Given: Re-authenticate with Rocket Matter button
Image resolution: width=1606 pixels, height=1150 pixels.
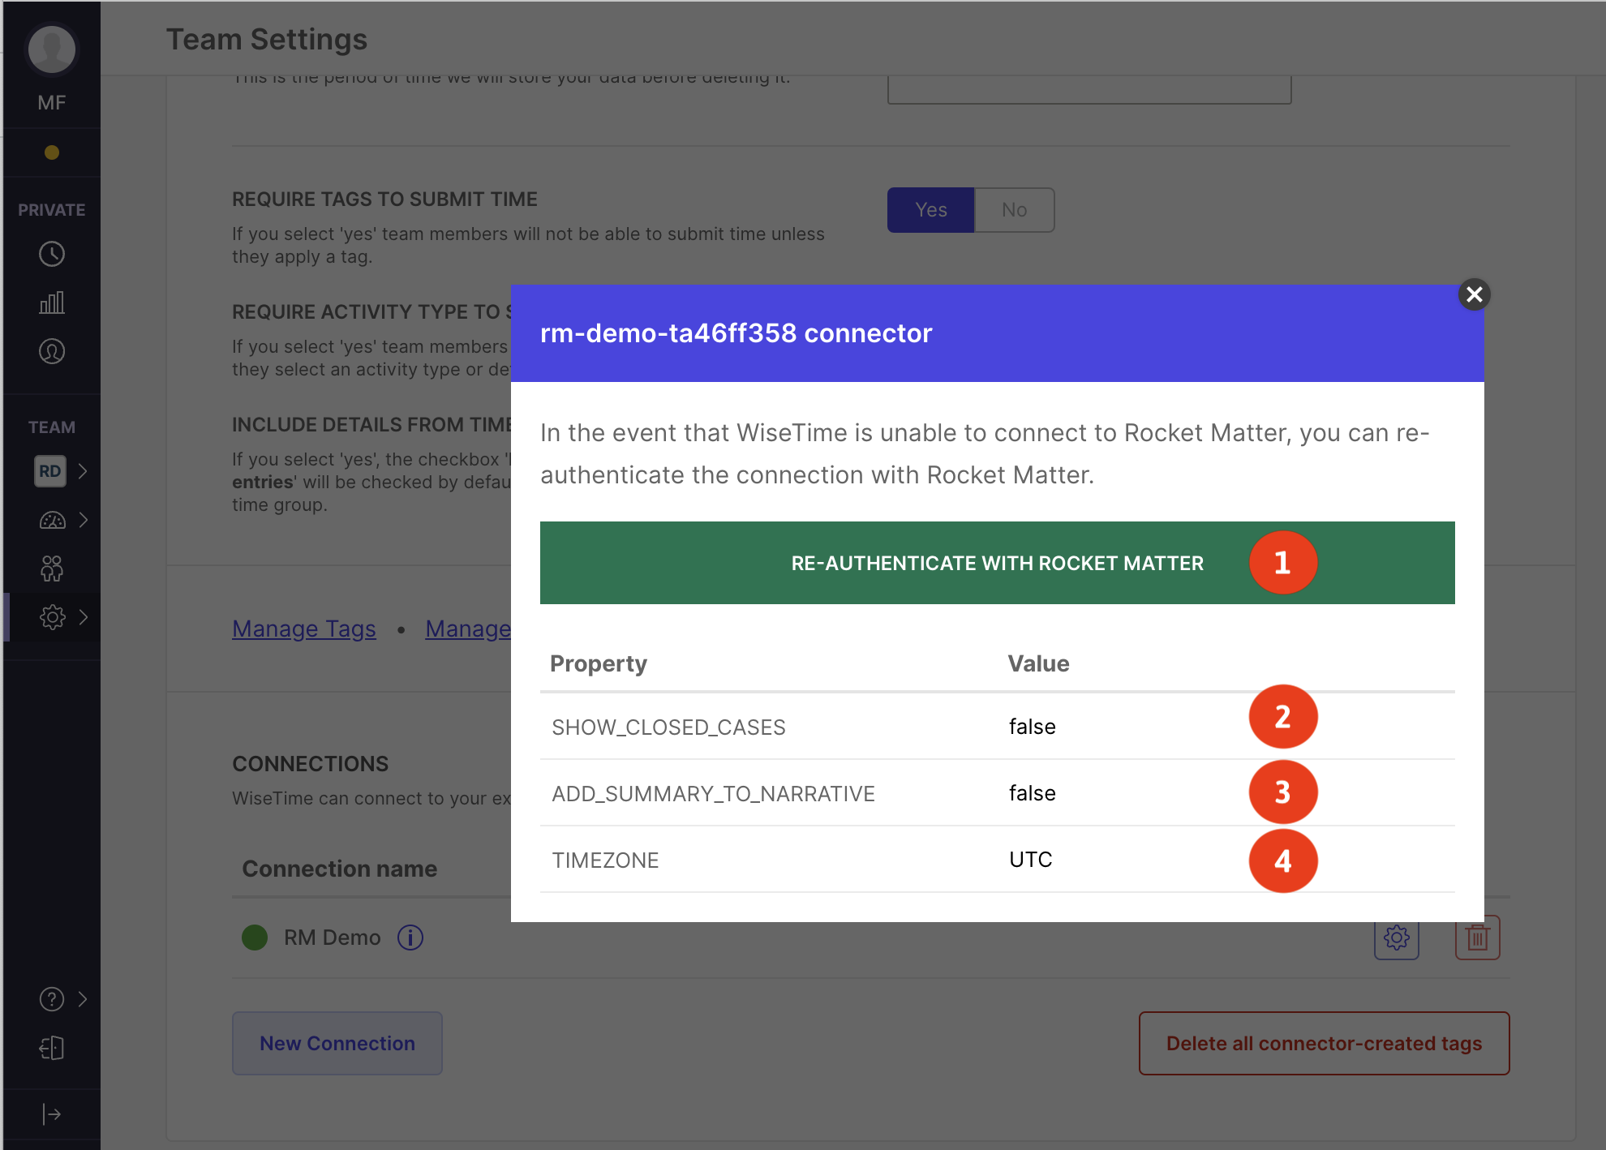Looking at the screenshot, I should (x=997, y=563).
